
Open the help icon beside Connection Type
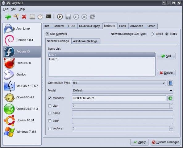click(170, 83)
